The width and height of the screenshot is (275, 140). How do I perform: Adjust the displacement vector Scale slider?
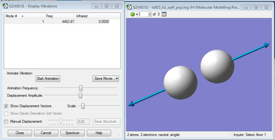[83, 106]
